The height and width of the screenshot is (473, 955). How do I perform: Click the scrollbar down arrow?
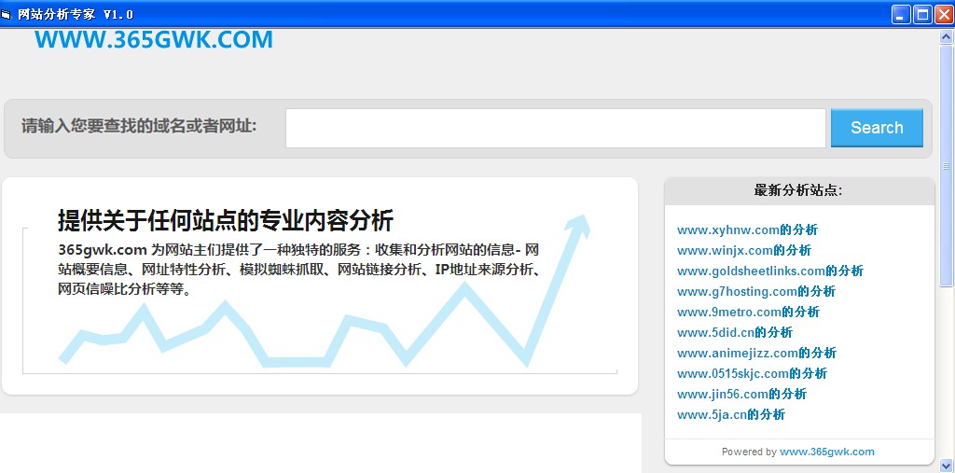pos(946,466)
